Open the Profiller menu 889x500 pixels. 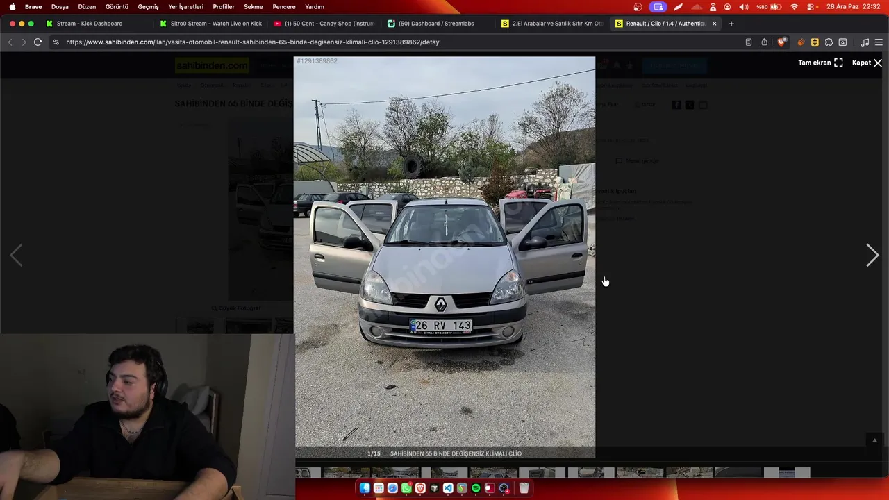[224, 7]
